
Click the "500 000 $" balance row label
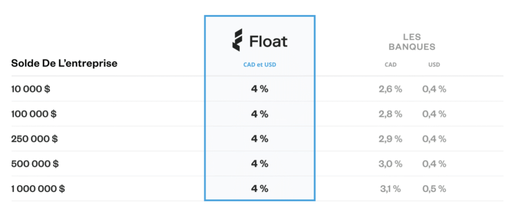pos(35,164)
